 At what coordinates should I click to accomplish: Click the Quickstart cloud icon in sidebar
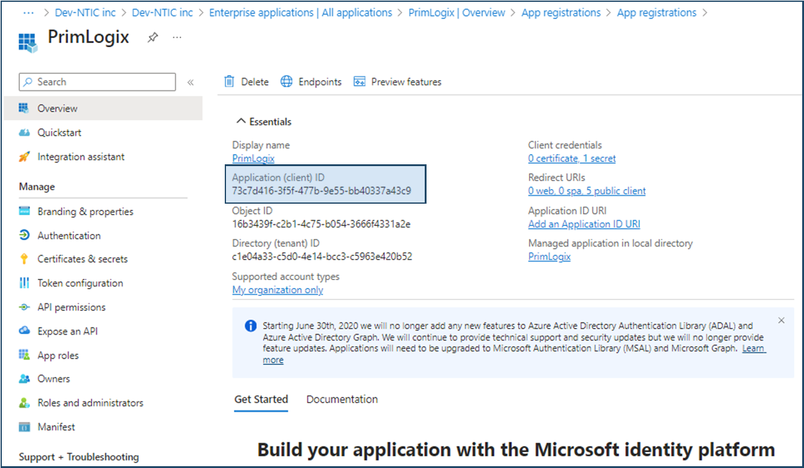(24, 133)
